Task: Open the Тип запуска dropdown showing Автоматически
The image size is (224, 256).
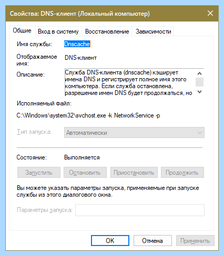Action: pyautogui.click(x=134, y=133)
